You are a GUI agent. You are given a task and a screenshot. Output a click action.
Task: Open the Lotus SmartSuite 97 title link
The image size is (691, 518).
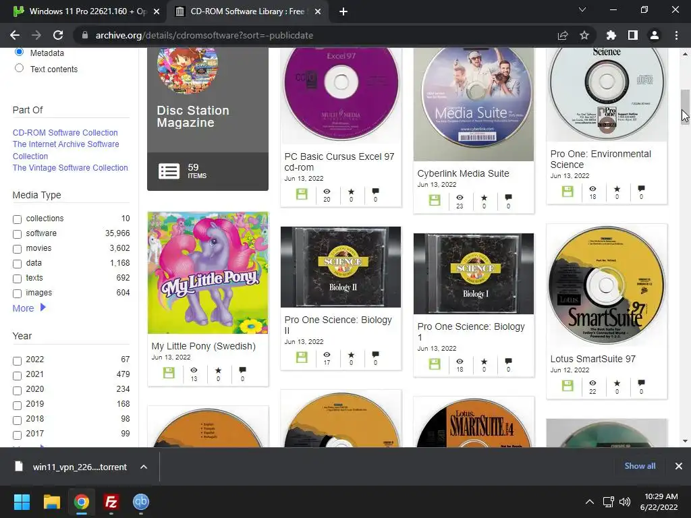point(592,359)
